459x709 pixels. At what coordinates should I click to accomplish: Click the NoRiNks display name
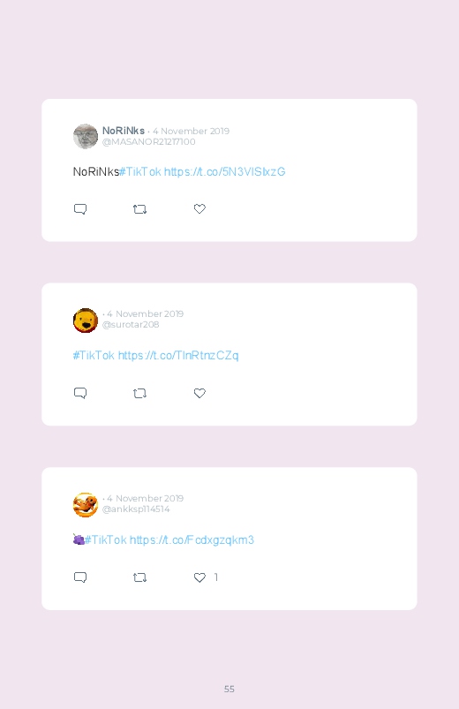[123, 131]
